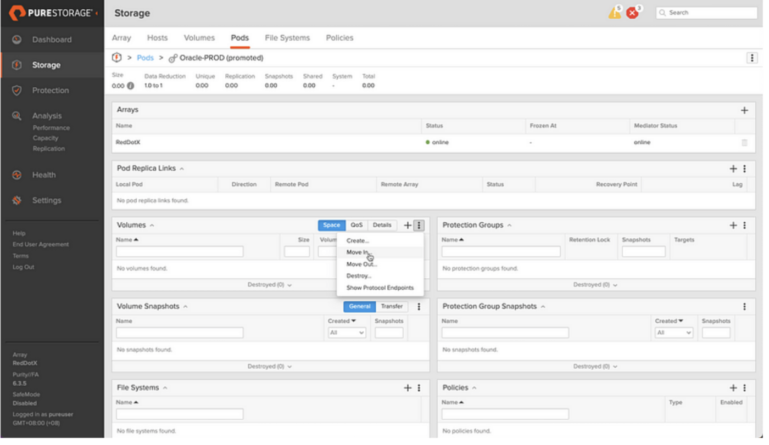Click Log Out in the sidebar
This screenshot has width=769, height=445.
tap(23, 267)
